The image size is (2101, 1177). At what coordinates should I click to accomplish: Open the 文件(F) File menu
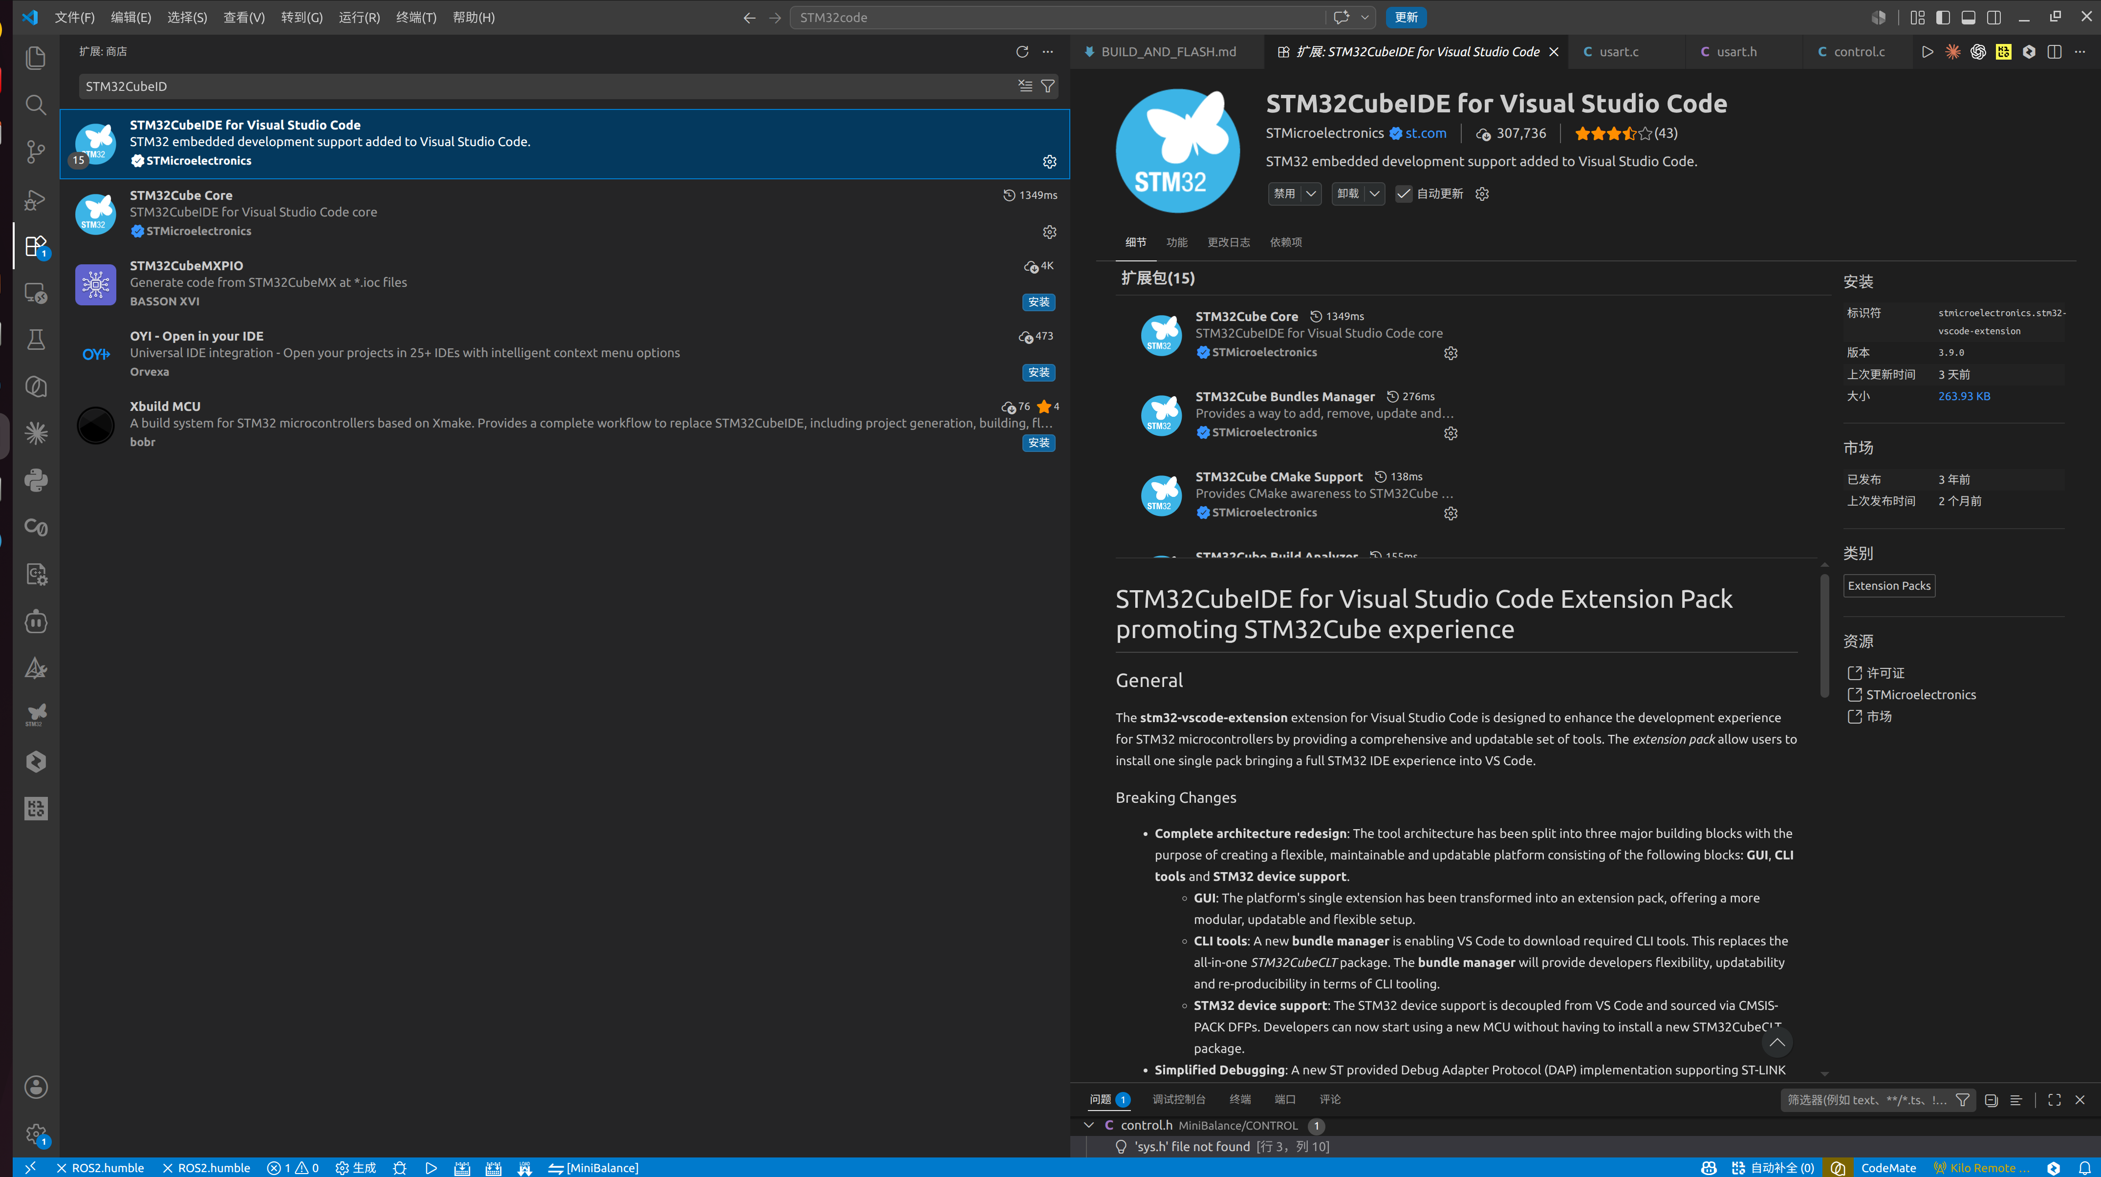coord(74,17)
